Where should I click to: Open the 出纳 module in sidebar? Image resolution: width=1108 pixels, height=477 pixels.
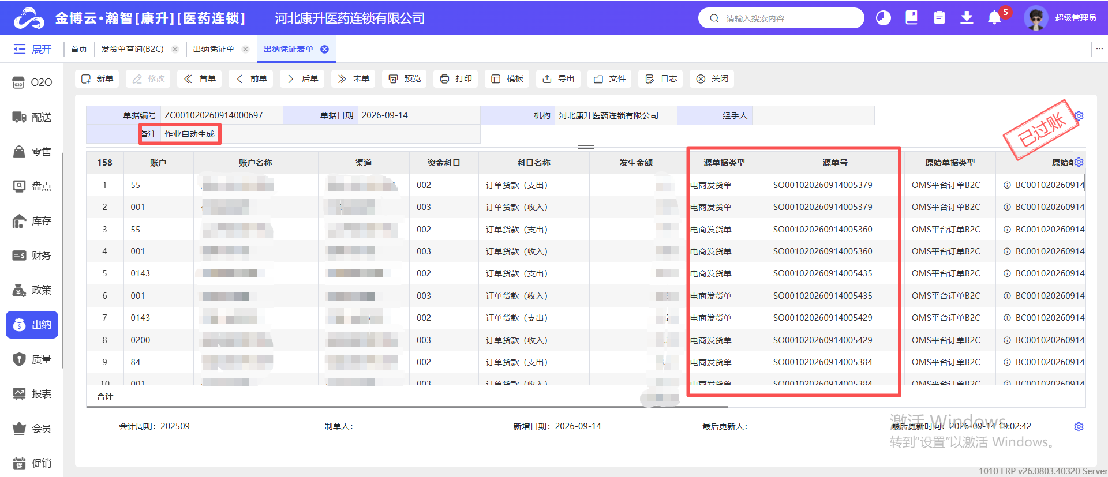click(x=32, y=325)
